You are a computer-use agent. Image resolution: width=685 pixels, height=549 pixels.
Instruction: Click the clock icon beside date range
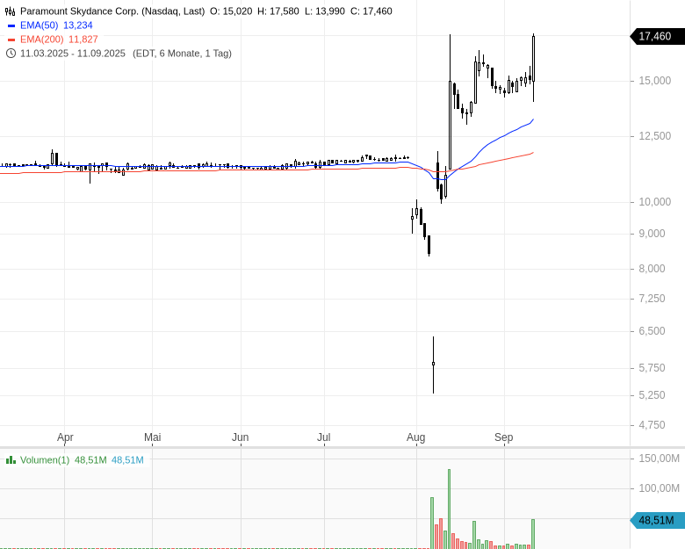pyautogui.click(x=11, y=54)
